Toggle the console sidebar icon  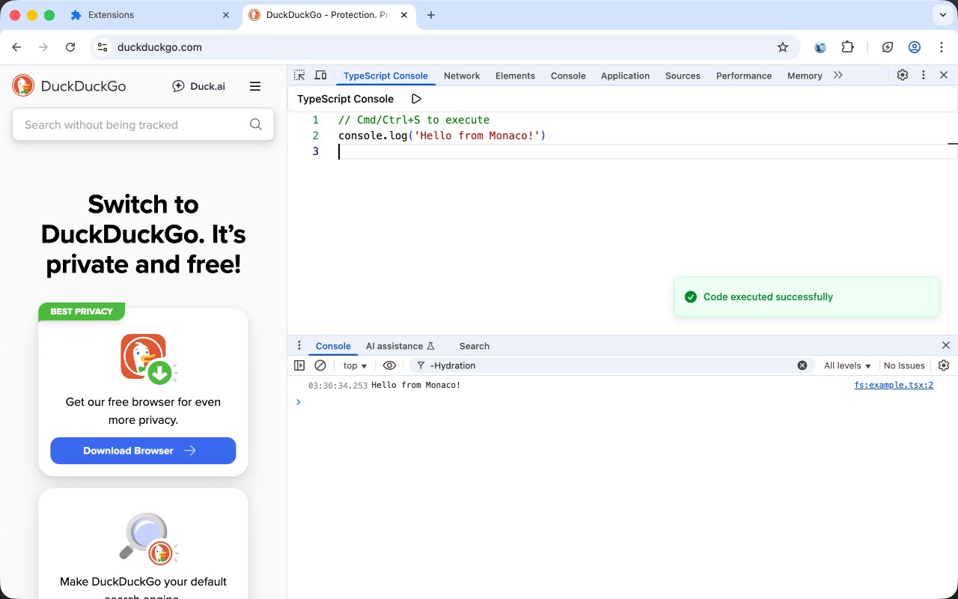click(299, 365)
